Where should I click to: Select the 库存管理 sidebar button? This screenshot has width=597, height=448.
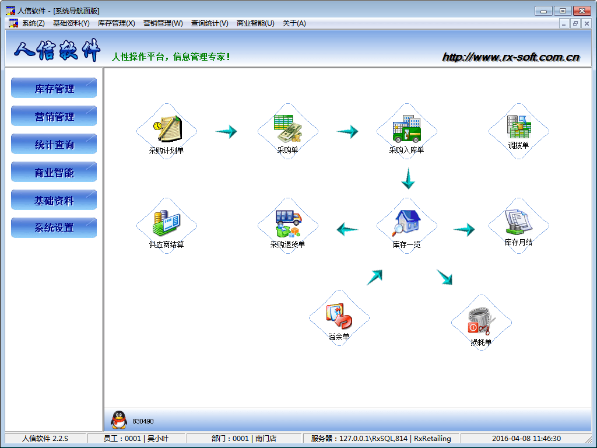coord(54,89)
